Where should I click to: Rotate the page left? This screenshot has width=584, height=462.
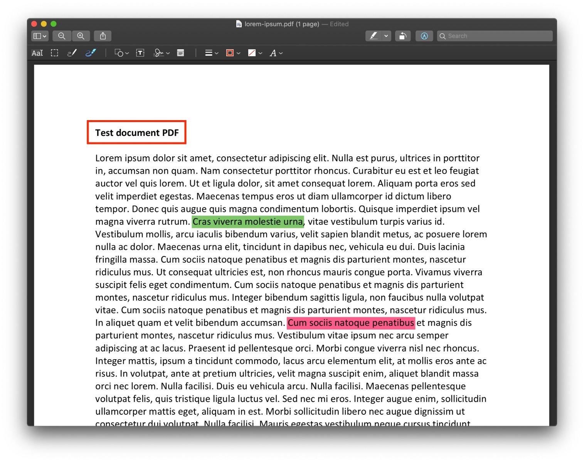pos(402,36)
